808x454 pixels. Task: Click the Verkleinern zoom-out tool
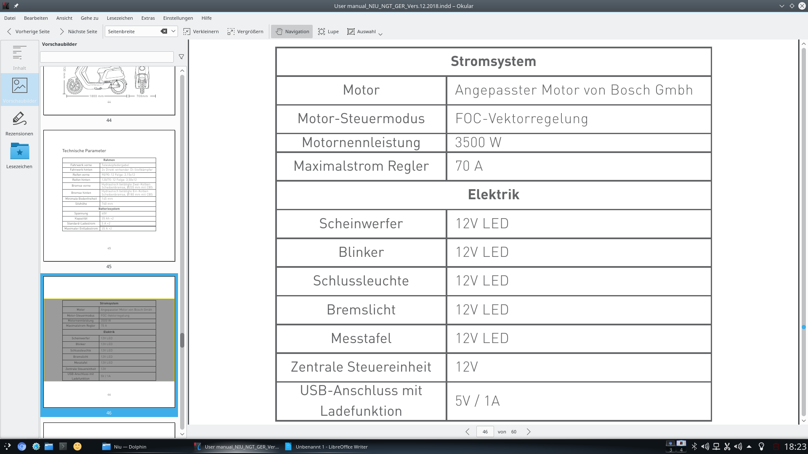click(x=201, y=32)
